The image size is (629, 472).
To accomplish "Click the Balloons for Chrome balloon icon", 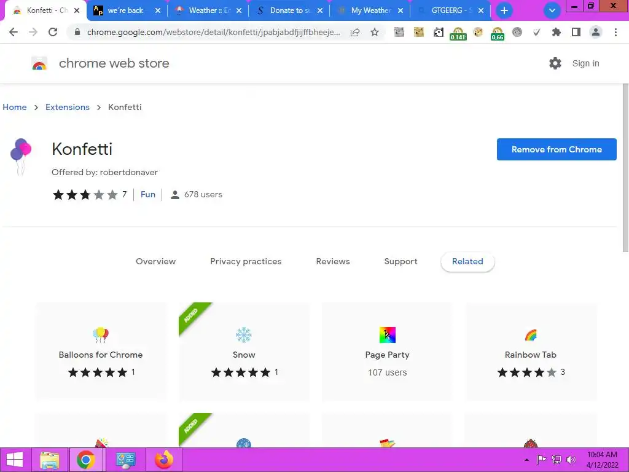I will tap(101, 335).
